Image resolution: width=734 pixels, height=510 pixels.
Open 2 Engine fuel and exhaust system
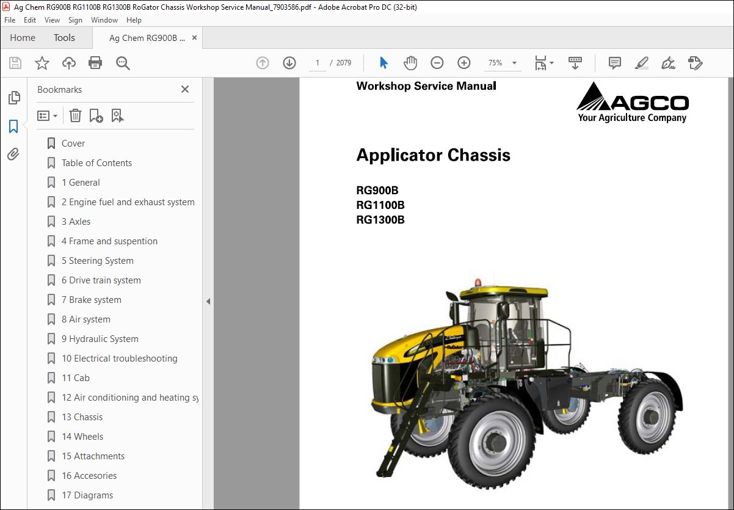pos(128,202)
